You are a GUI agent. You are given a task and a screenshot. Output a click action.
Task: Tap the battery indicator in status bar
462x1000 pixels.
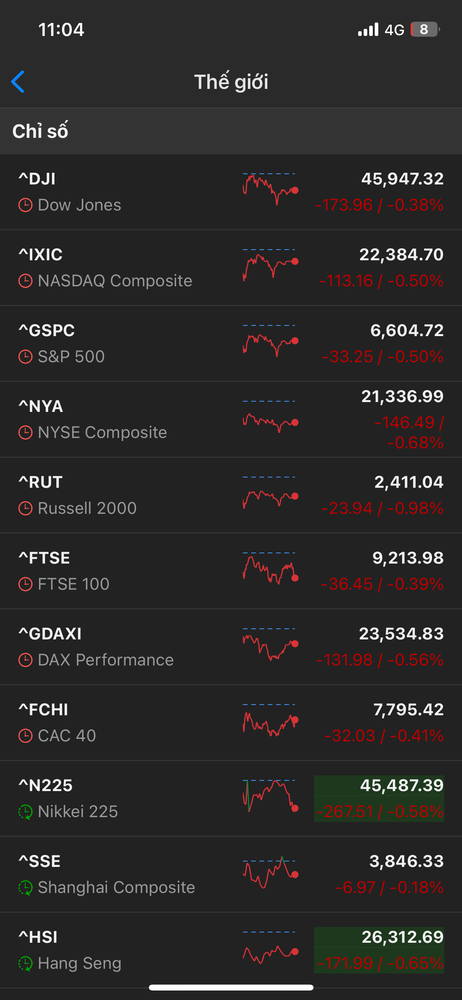click(424, 30)
